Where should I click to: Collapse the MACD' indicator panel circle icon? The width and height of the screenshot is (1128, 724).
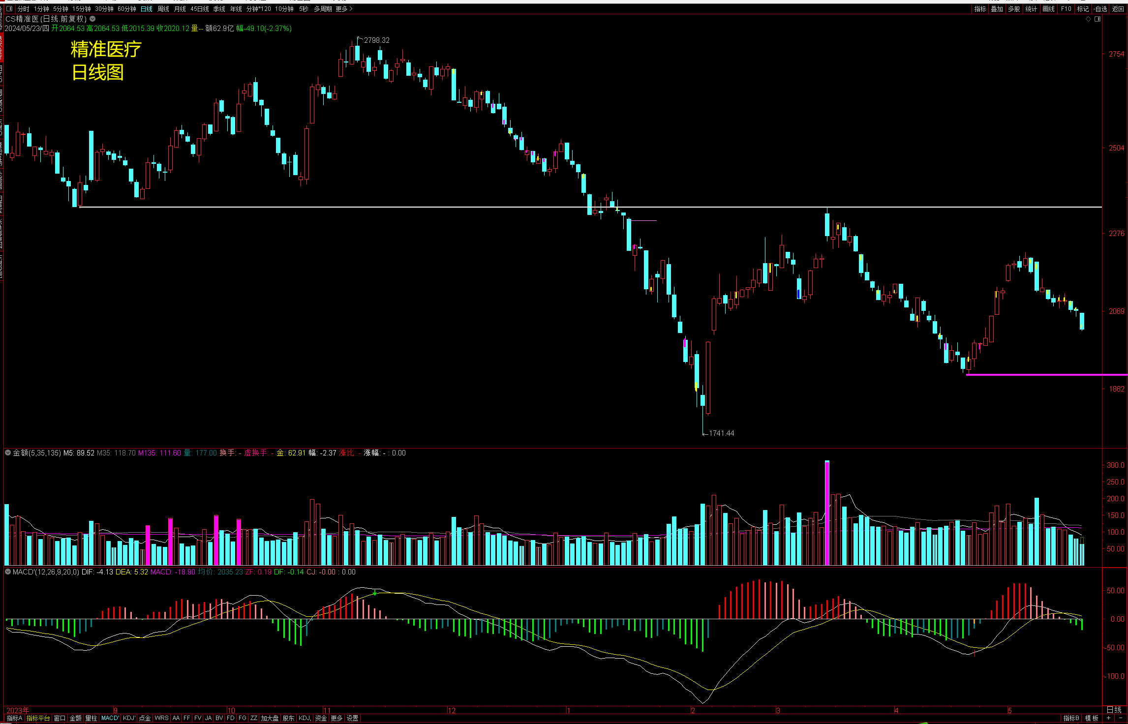point(8,572)
